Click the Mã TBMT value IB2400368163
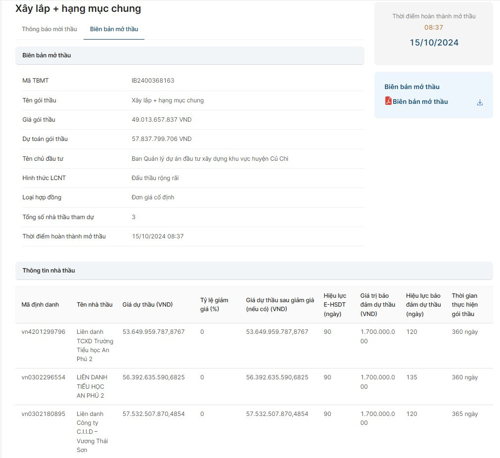The image size is (500, 458). [x=153, y=81]
